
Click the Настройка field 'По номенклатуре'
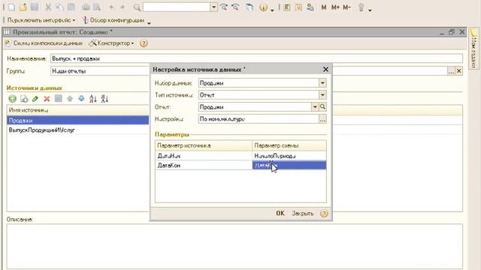(x=259, y=119)
